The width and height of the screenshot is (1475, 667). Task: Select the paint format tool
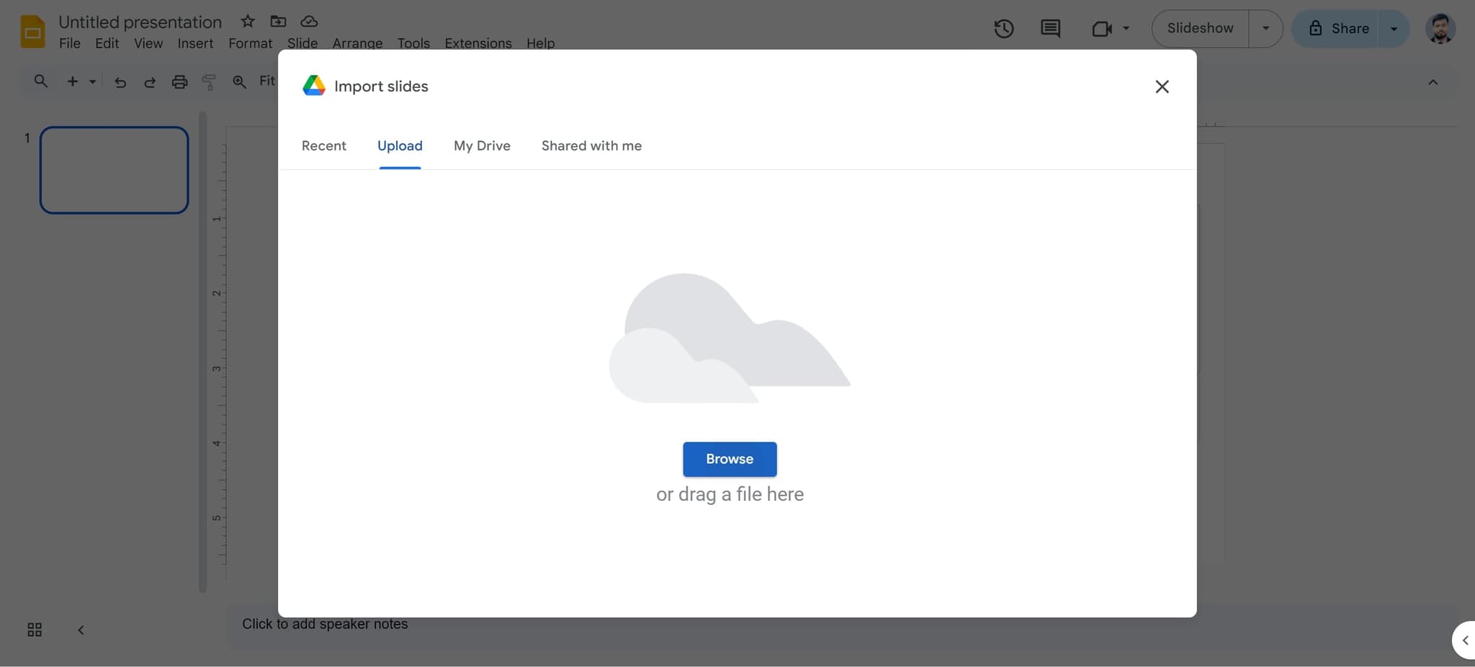coord(208,82)
